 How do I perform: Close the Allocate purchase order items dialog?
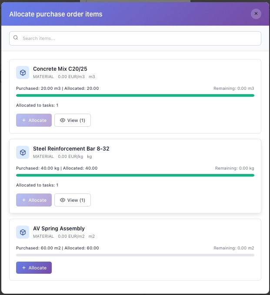click(256, 13)
